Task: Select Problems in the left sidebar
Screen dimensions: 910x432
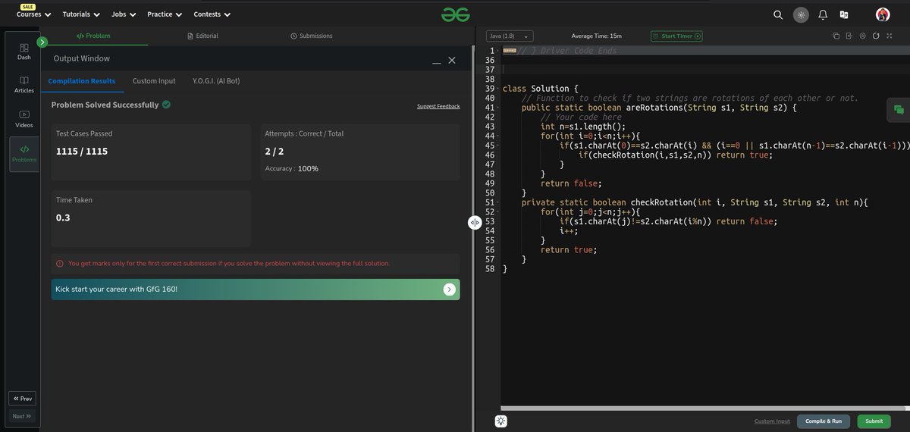Action: point(24,154)
